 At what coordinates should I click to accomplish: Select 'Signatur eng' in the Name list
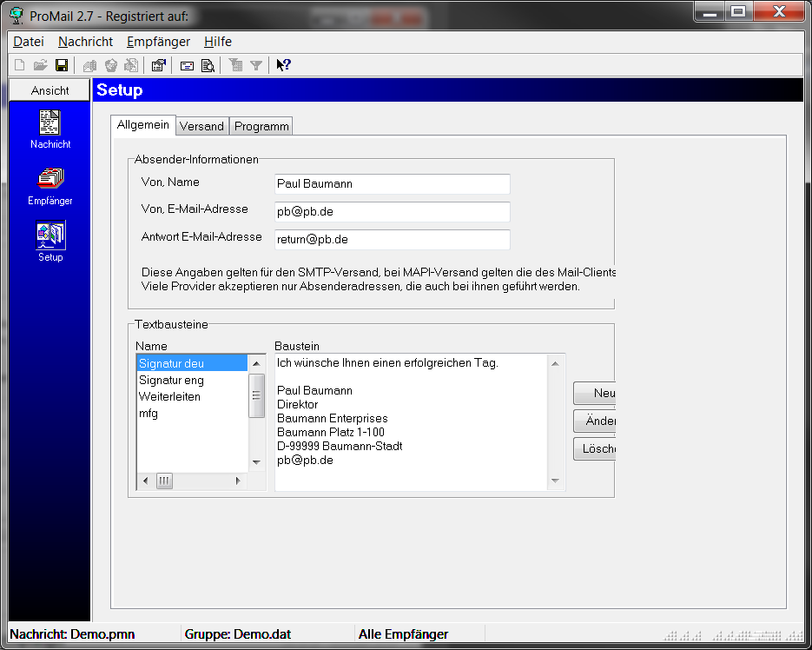click(192, 380)
